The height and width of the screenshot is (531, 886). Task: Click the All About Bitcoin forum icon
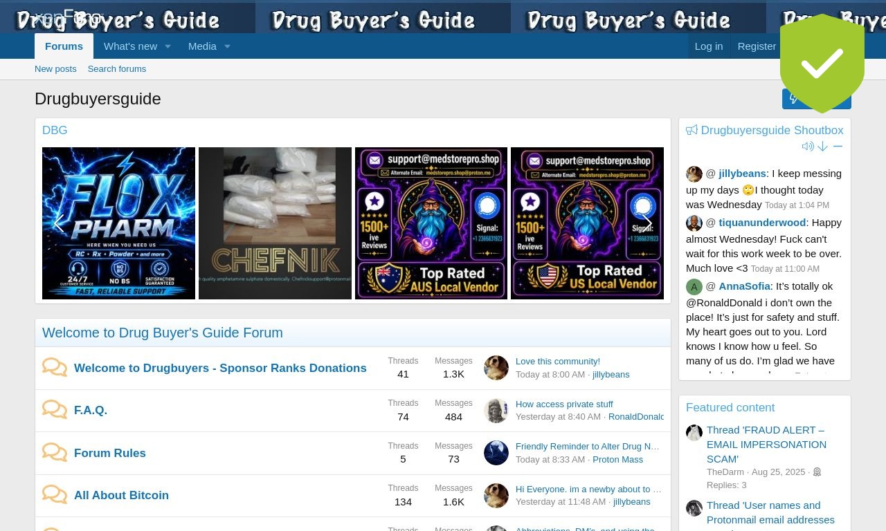pyautogui.click(x=55, y=495)
